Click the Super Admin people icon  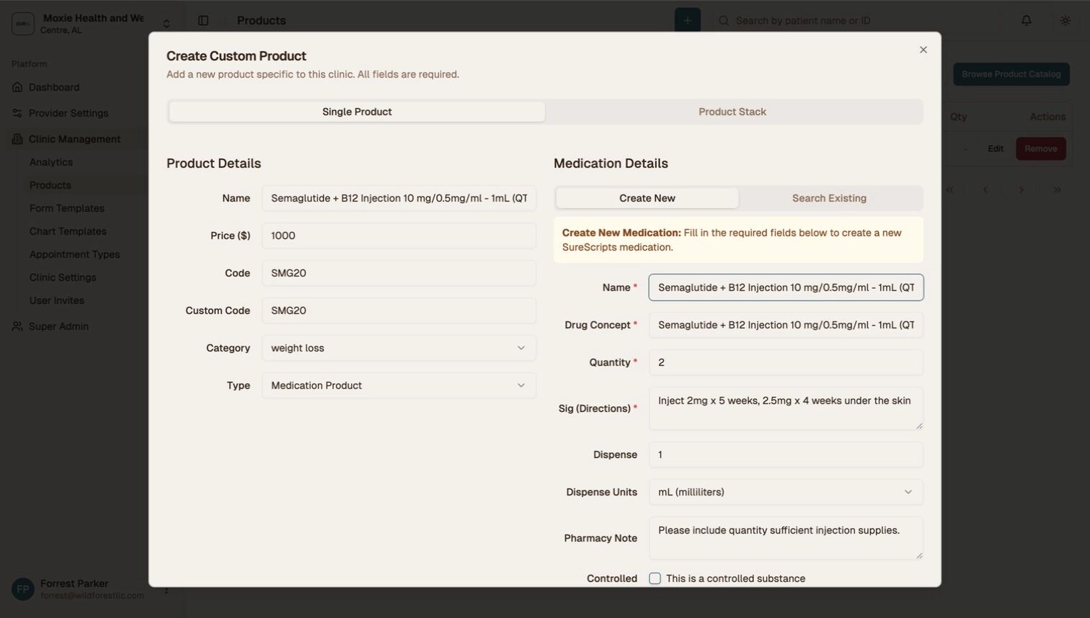(x=16, y=326)
